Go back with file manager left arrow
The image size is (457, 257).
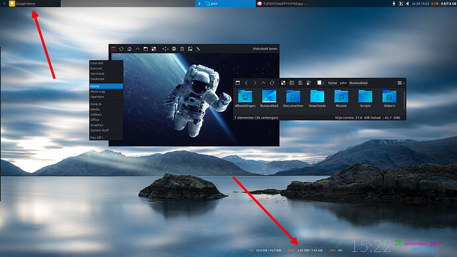246,83
